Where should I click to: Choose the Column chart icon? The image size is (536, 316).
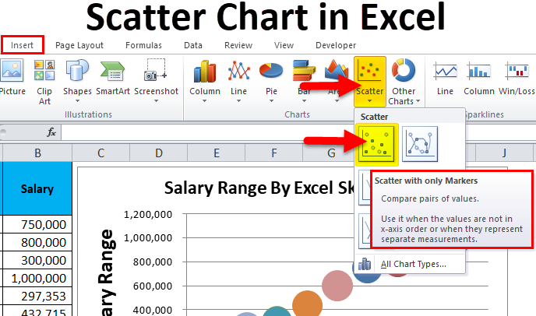[205, 71]
